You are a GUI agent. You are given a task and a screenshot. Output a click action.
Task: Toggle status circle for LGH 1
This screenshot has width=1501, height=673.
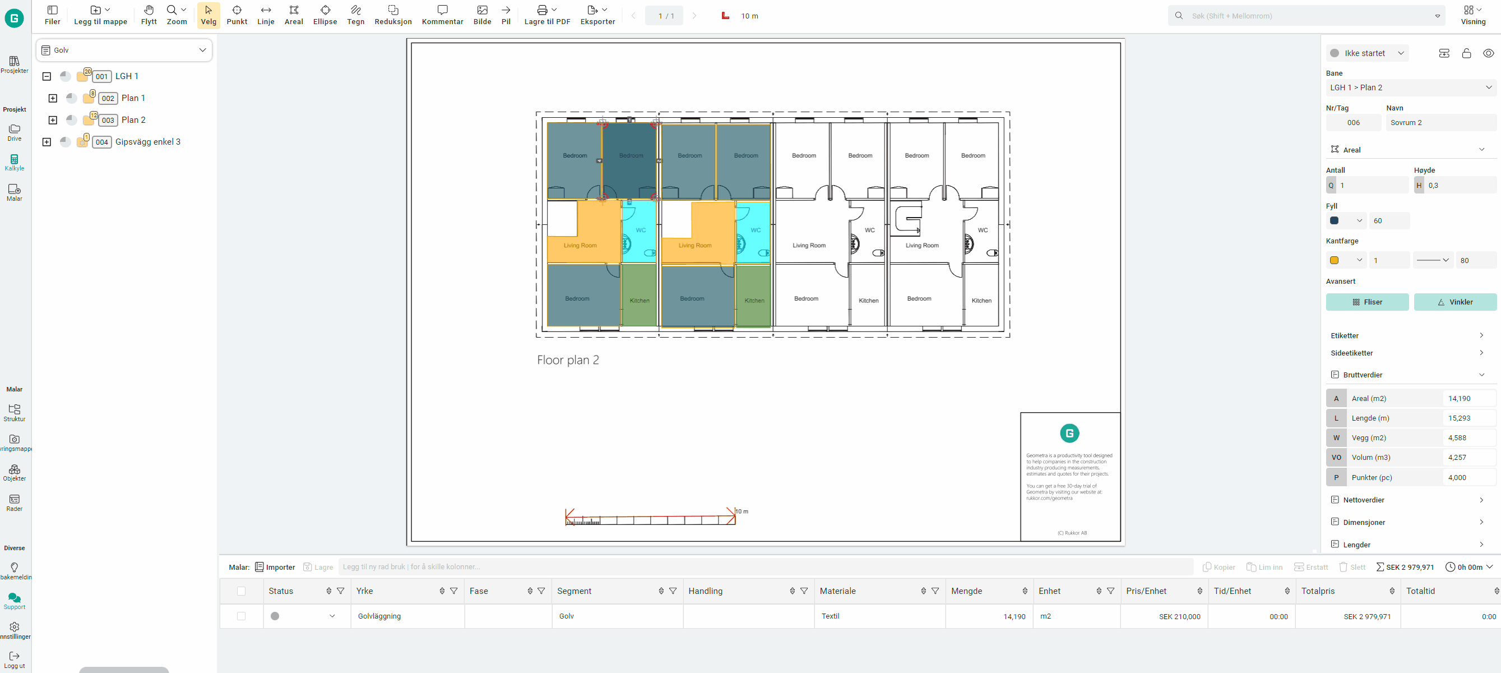click(65, 76)
